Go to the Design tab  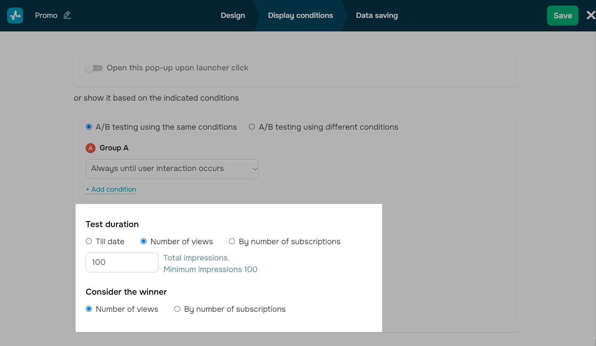coord(233,16)
